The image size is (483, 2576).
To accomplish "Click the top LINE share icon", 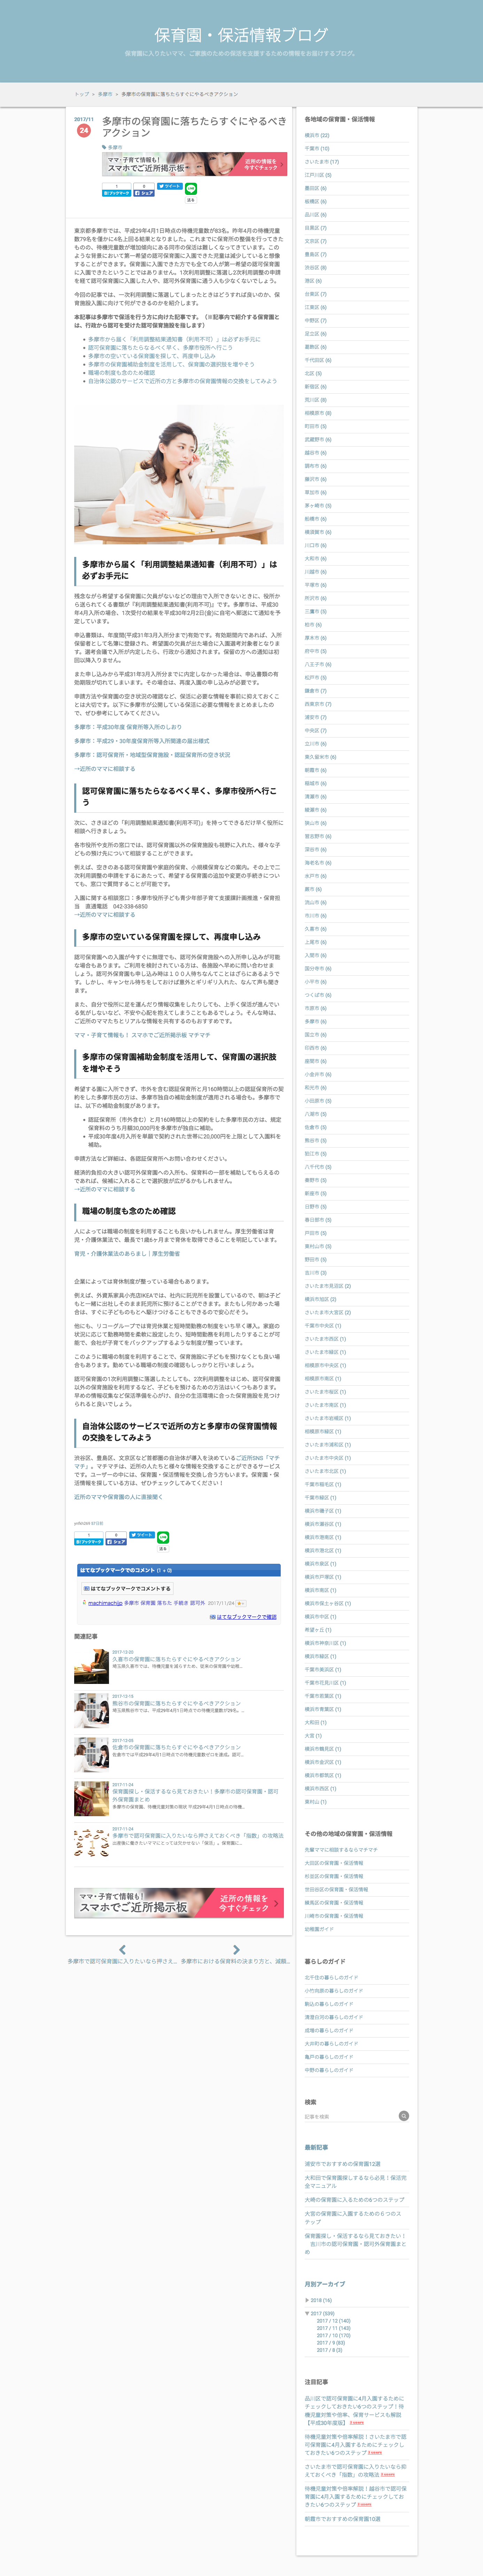I will [190, 189].
